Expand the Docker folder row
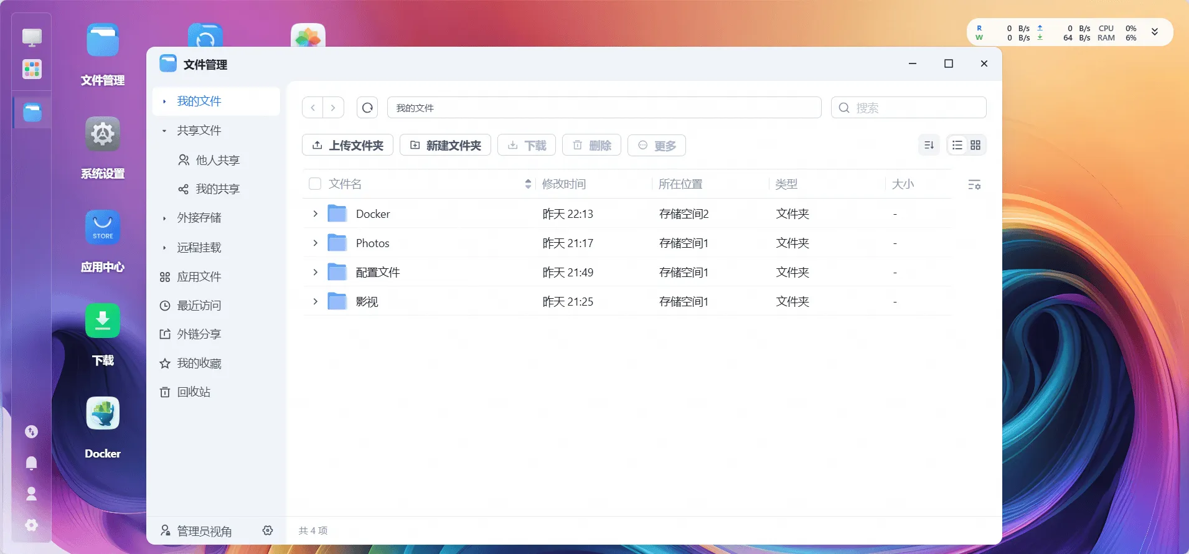 [315, 214]
